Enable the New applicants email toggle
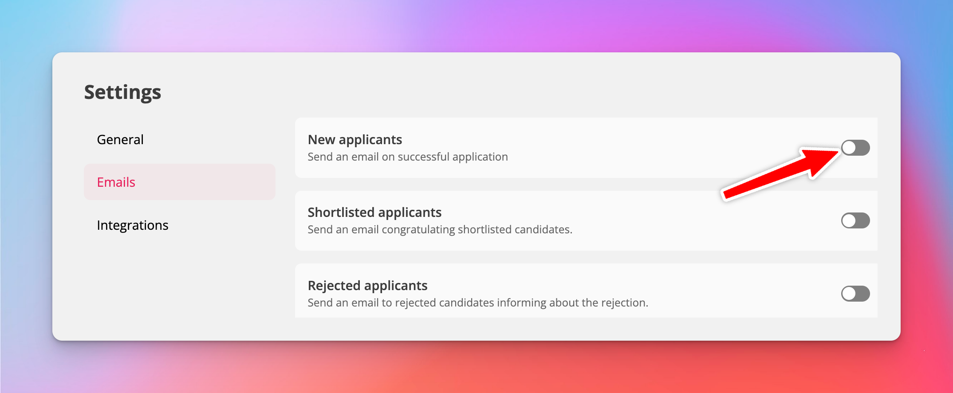This screenshot has width=953, height=393. (855, 148)
